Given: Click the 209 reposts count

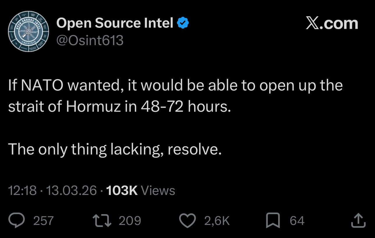Looking at the screenshot, I should coord(130,221).
